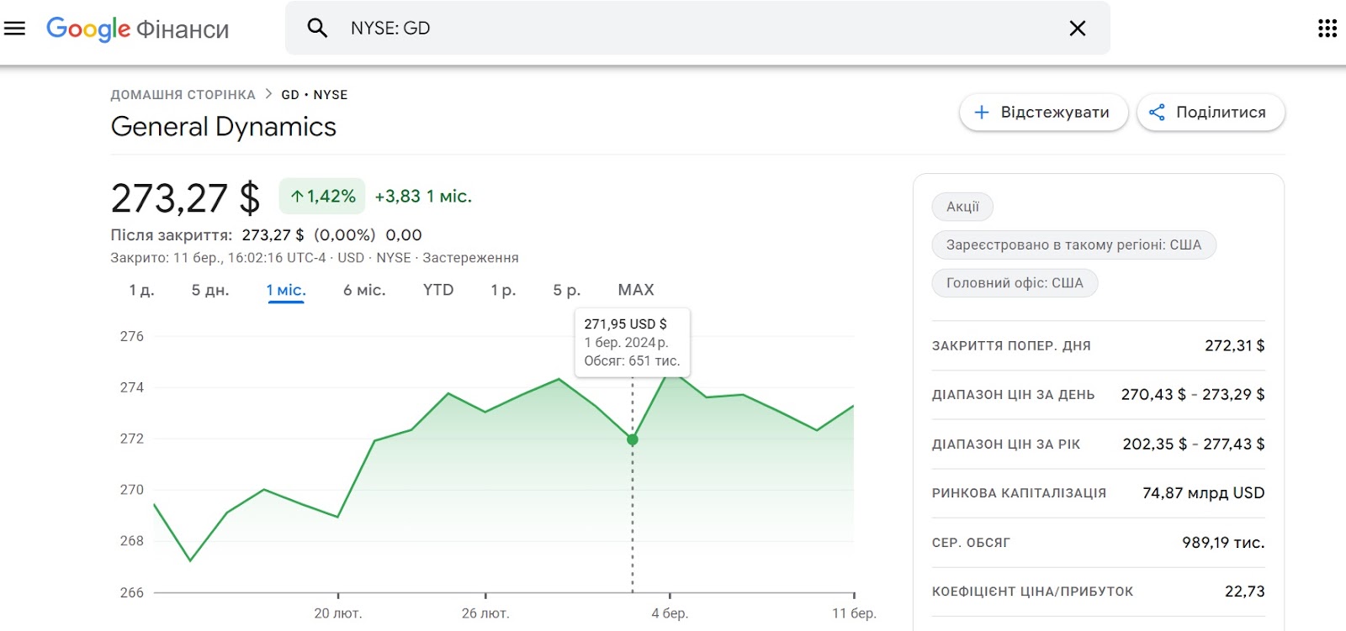Select the MAX chart range
Image resolution: width=1346 pixels, height=631 pixels.
pyautogui.click(x=636, y=290)
